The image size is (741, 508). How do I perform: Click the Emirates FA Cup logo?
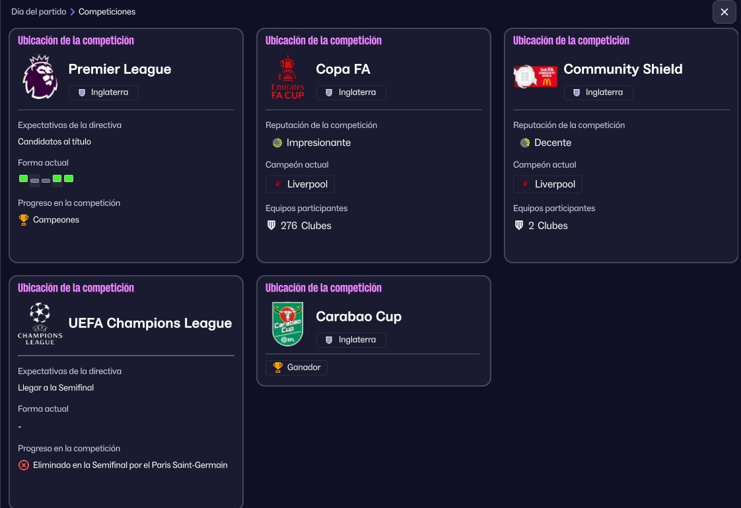[x=288, y=77]
